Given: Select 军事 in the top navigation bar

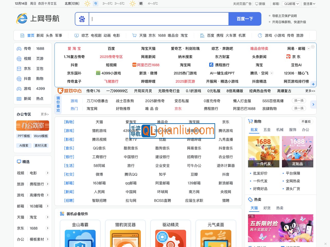Looking at the screenshot, I should (x=58, y=35).
